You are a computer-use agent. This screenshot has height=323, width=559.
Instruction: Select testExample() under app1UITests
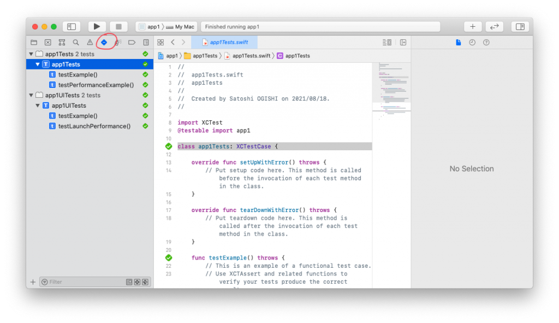pos(78,116)
